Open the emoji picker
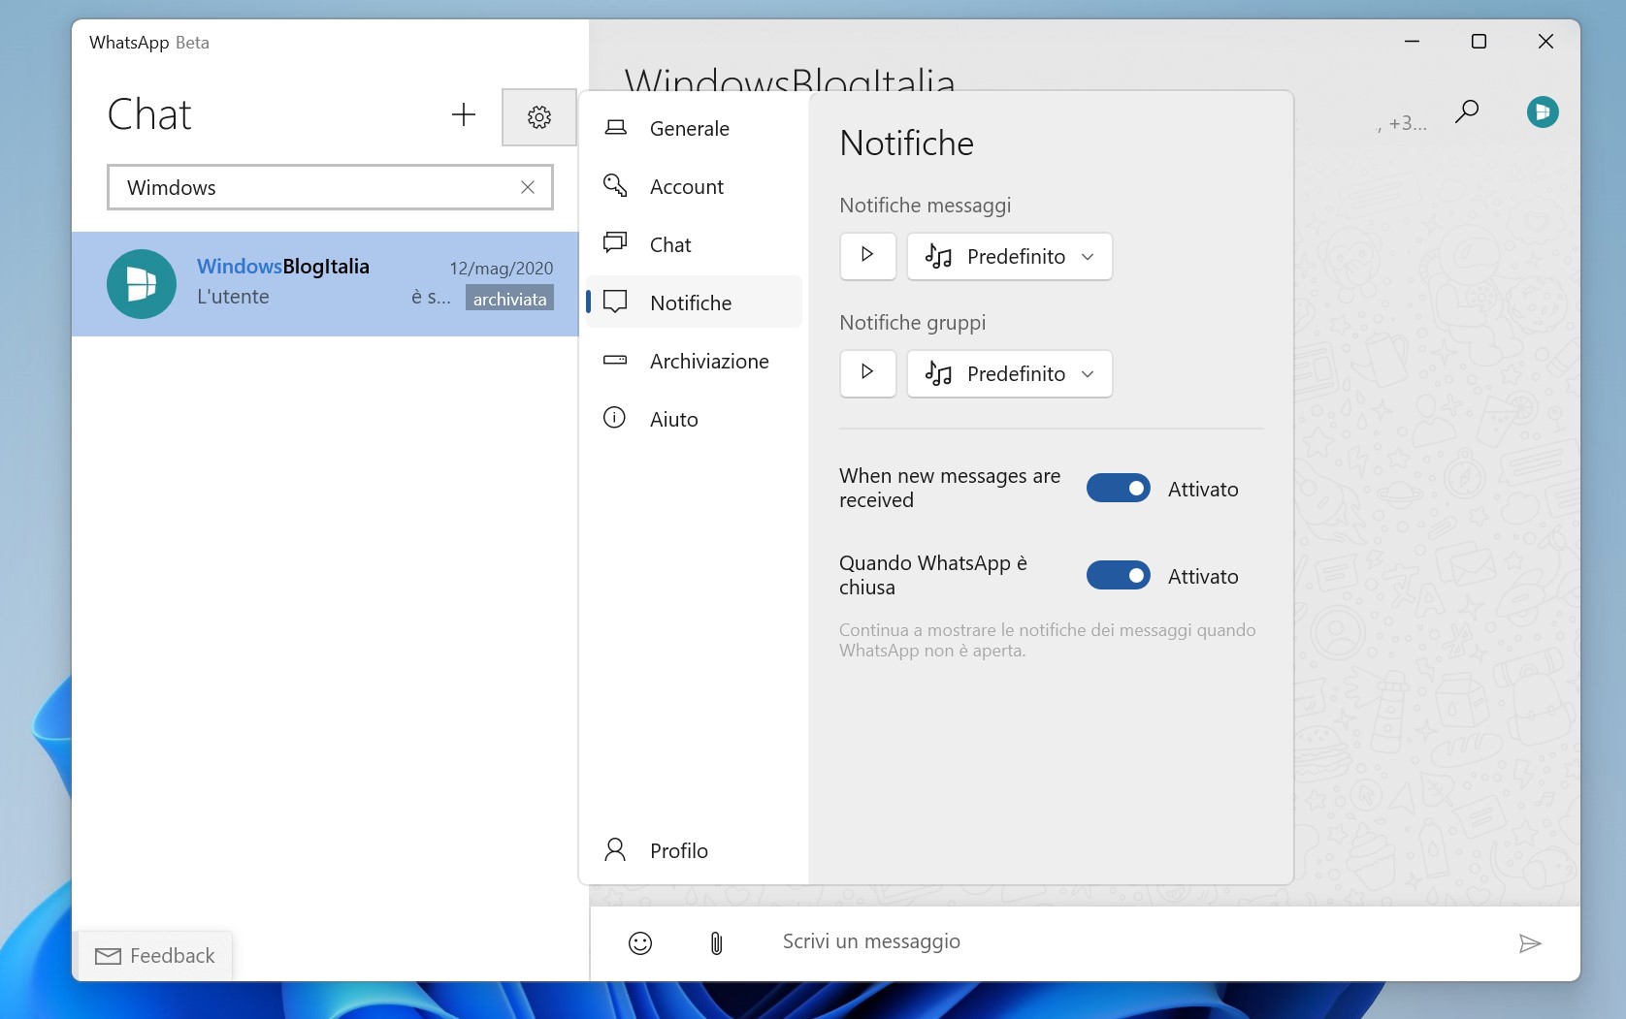The image size is (1626, 1019). click(640, 943)
